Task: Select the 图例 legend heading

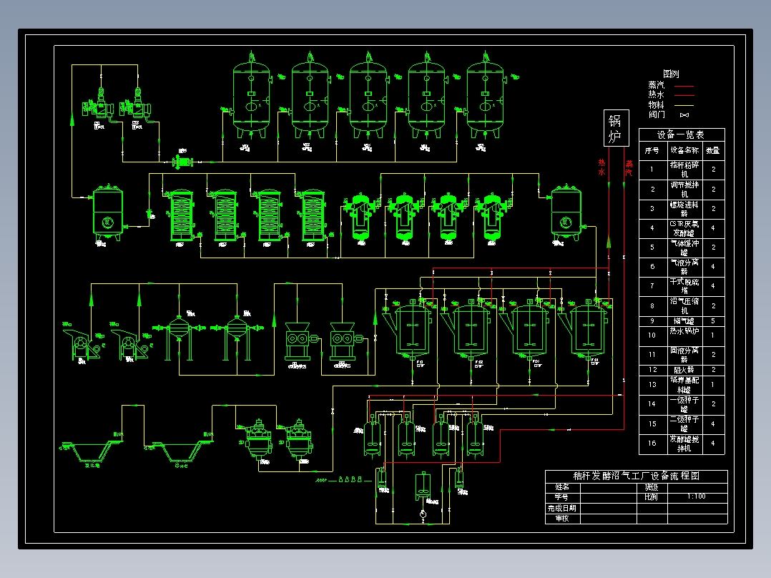Action: 671,74
